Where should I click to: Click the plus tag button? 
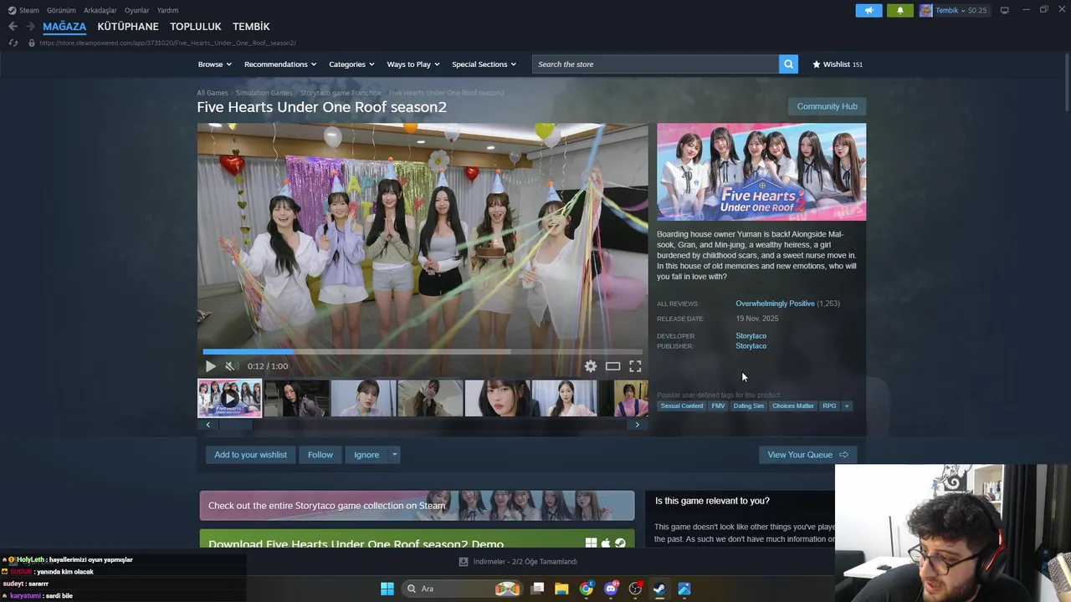[846, 406]
